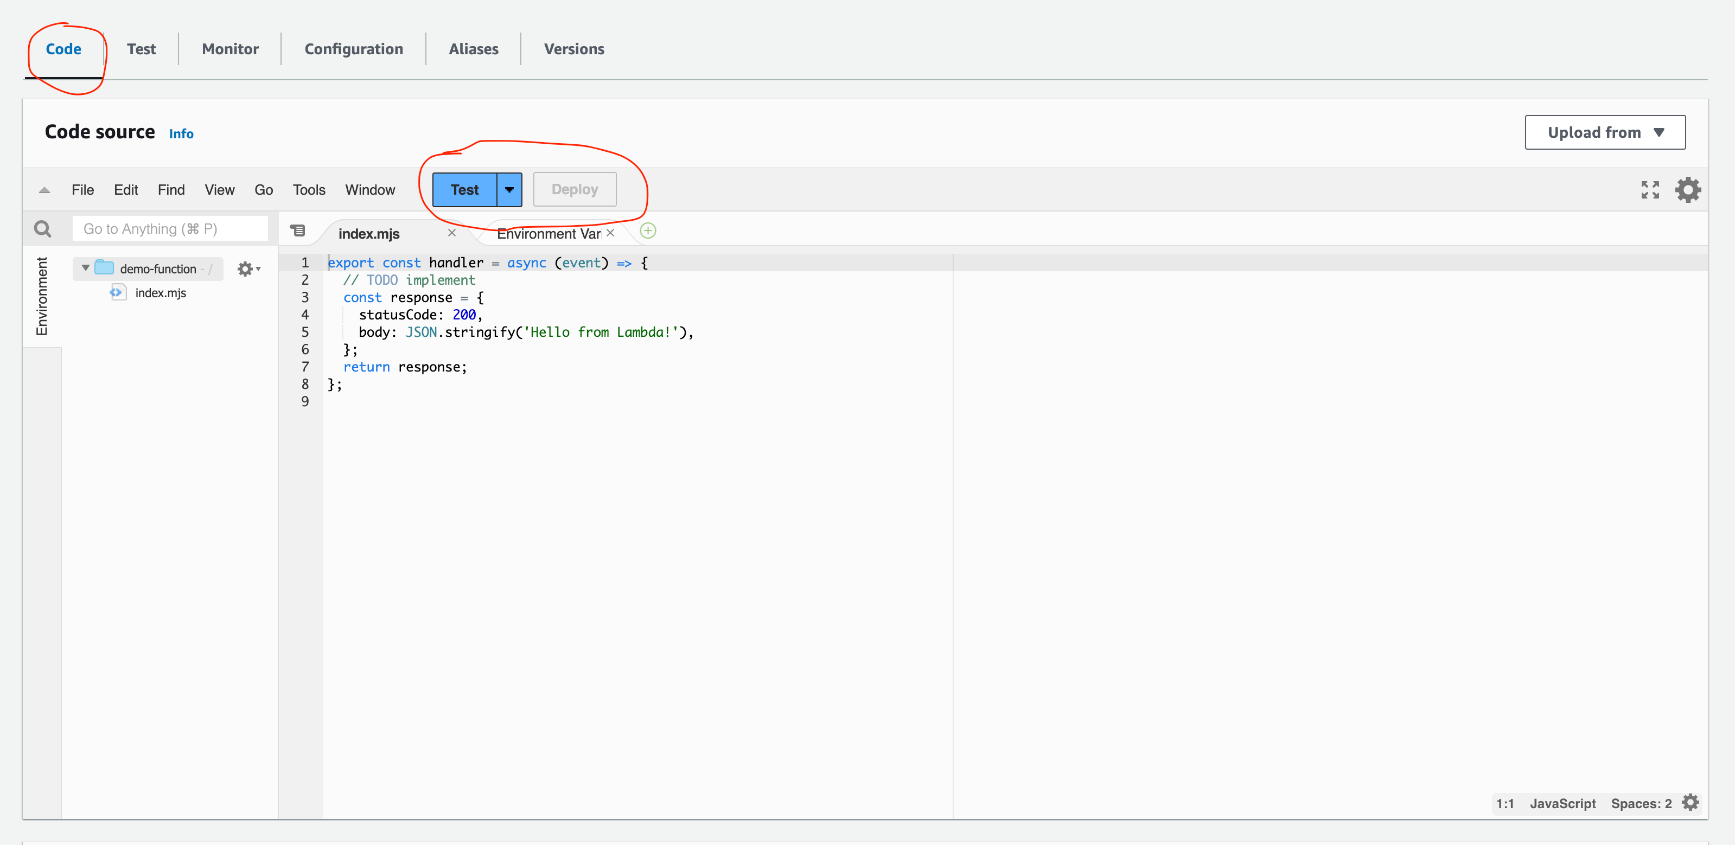Open the status bar gear settings
Viewport: 1735px width, 845px height.
click(1690, 803)
